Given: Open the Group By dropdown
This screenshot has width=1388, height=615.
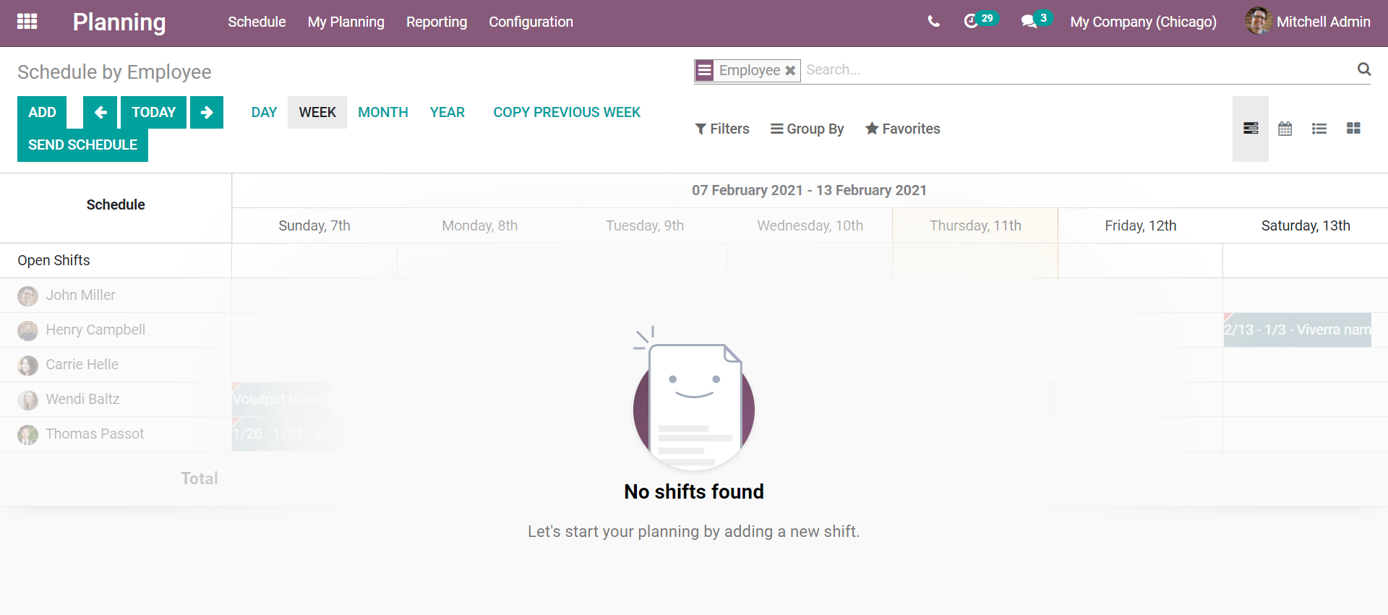Looking at the screenshot, I should [x=807, y=129].
